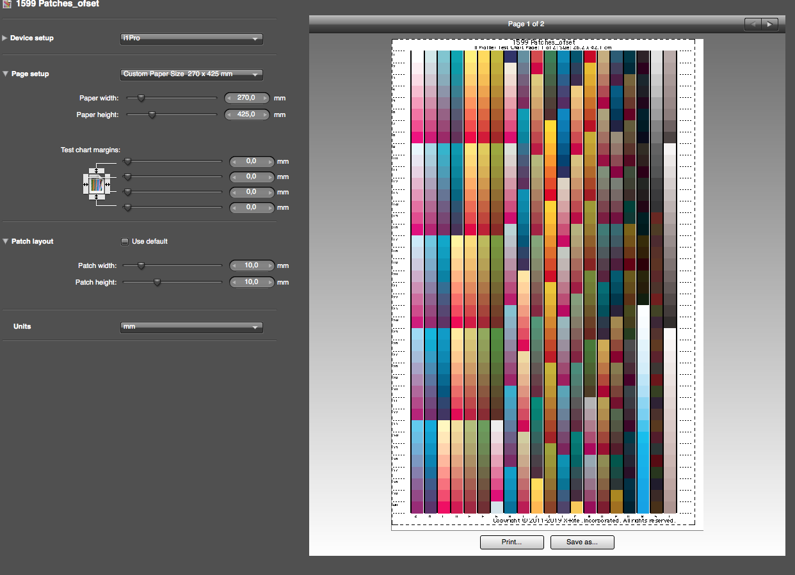
Task: Increase paper height with its right arrow
Action: click(x=266, y=114)
